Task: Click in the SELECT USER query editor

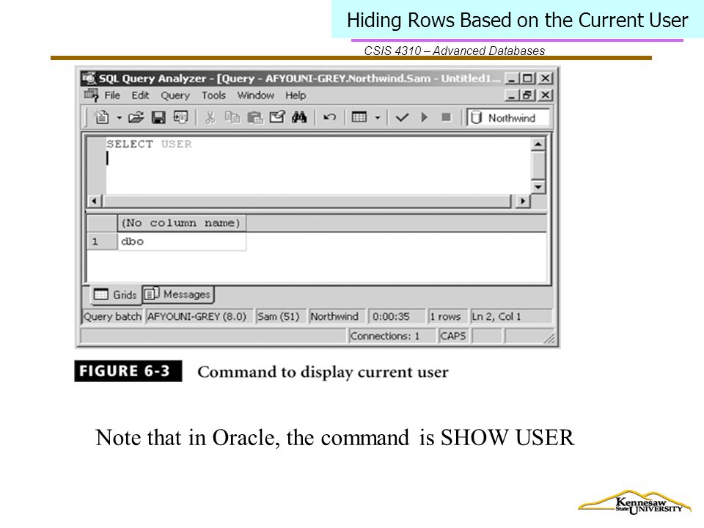Action: tap(318, 165)
